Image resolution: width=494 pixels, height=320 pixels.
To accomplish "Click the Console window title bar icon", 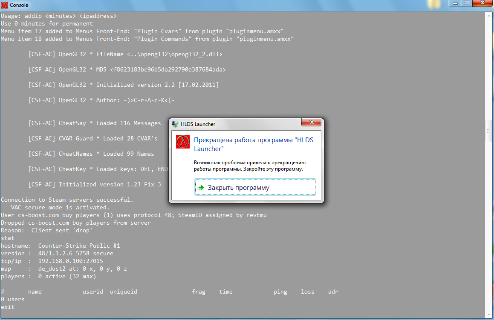I will tap(4, 5).
